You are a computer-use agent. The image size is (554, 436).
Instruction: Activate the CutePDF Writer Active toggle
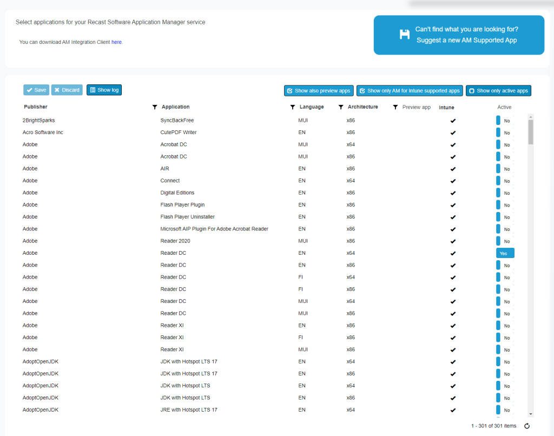504,133
